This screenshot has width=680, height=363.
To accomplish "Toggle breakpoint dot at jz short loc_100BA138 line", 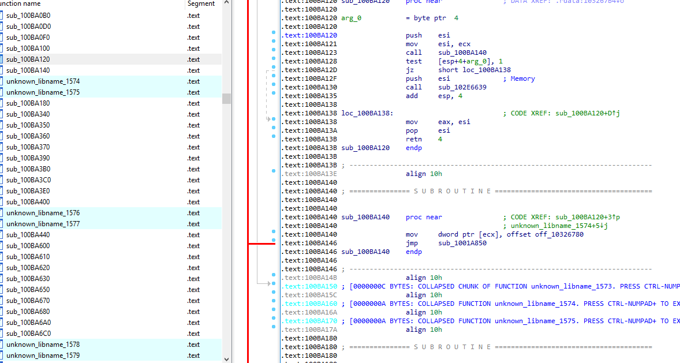I will [274, 67].
